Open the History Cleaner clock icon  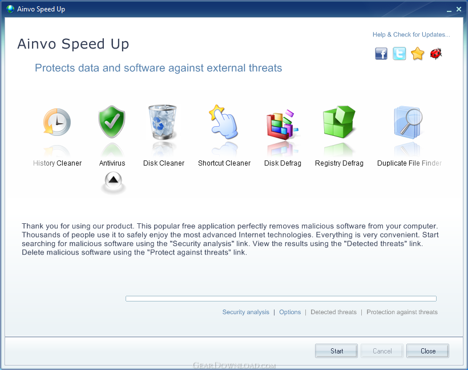[x=57, y=122]
